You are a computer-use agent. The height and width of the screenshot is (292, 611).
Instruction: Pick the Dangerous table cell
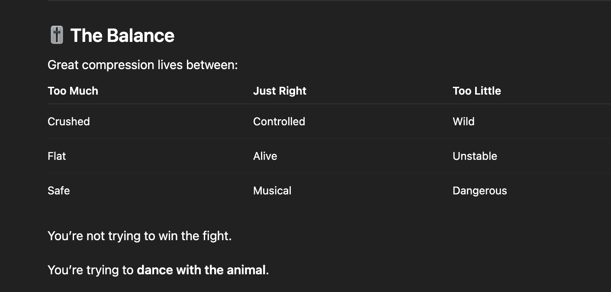point(479,190)
